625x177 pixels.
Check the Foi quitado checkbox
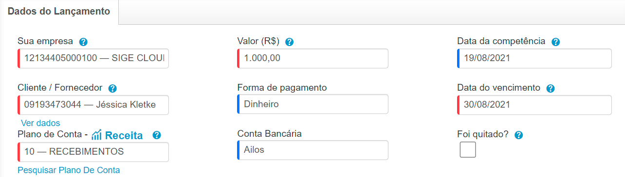[468, 150]
